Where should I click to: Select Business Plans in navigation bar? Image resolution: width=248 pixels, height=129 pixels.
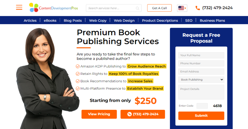pos(212,20)
